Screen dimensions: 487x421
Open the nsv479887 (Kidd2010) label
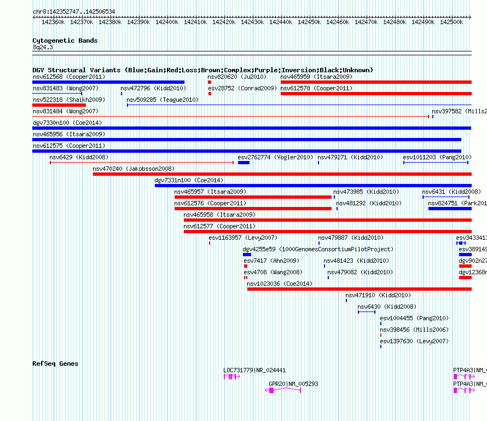click(351, 238)
